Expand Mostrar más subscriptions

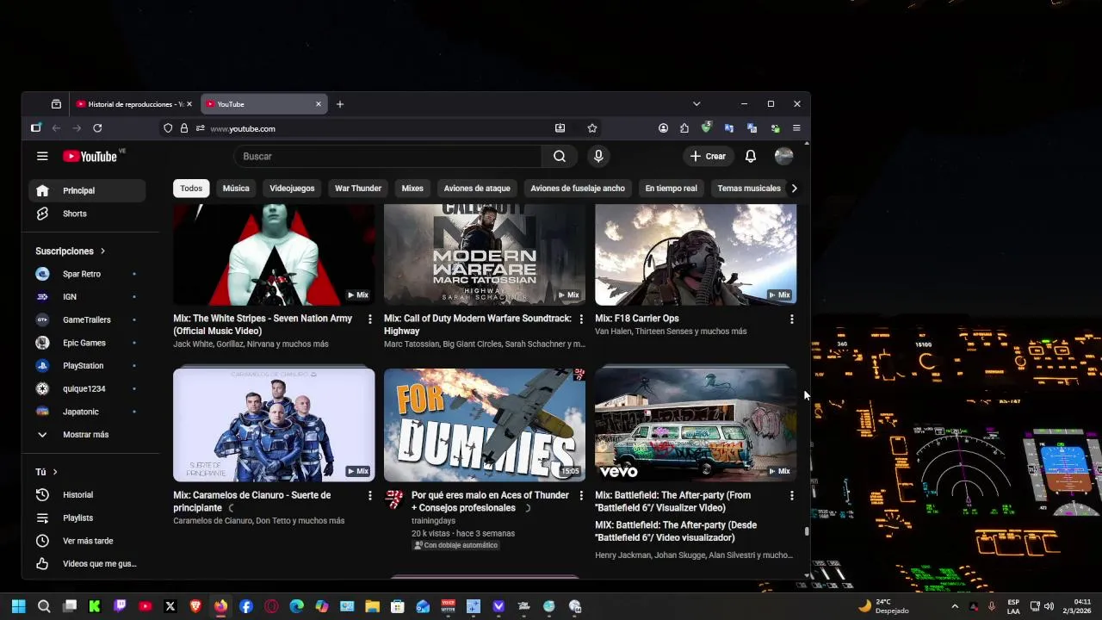(86, 435)
